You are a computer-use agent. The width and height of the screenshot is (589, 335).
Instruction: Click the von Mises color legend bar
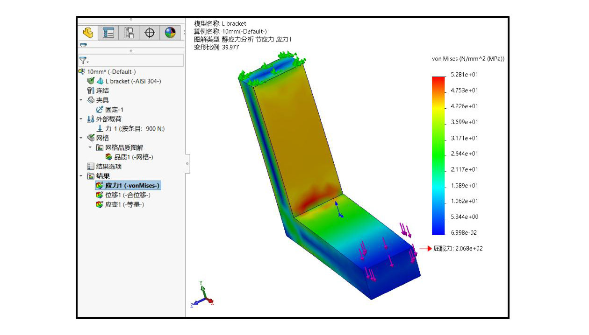438,155
